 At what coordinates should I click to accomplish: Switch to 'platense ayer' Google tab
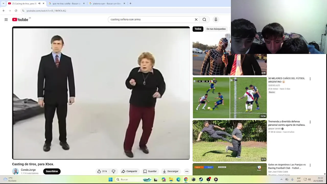coord(107,4)
